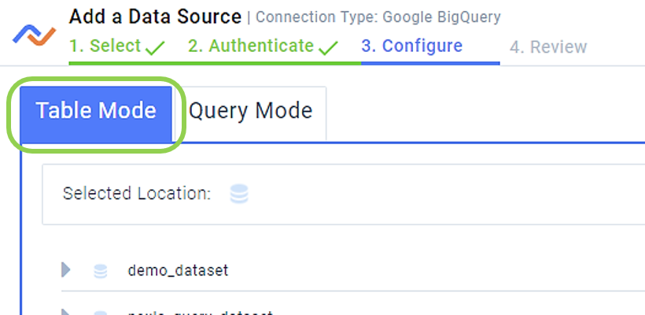The image size is (645, 315).
Task: Click database icon of partially visible dataset
Action: click(x=101, y=313)
